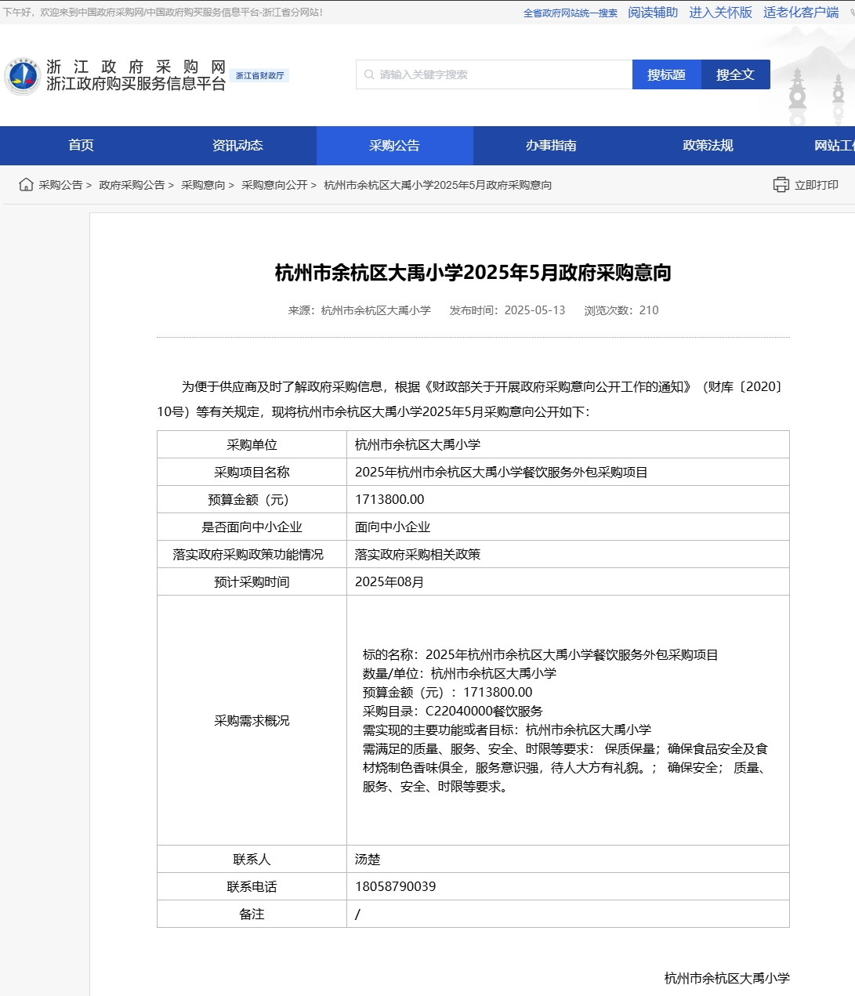This screenshot has height=996, width=855.
Task: Click the home icon in the breadcrumb
Action: (x=26, y=184)
